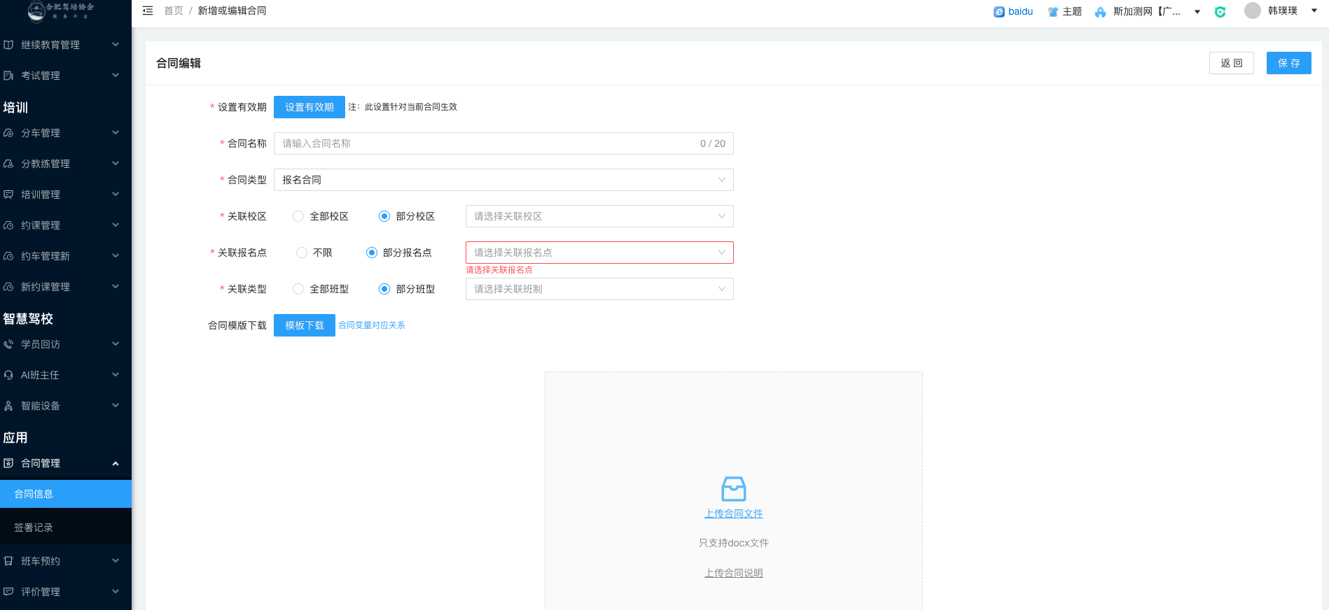The width and height of the screenshot is (1329, 610).
Task: Open 分车管理 menu item
Action: pyautogui.click(x=66, y=133)
